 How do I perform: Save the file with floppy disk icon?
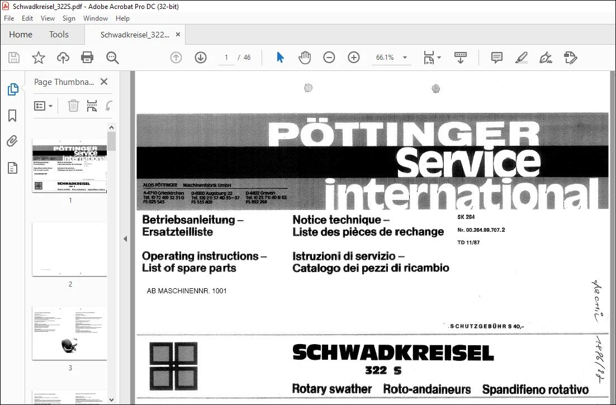click(14, 58)
